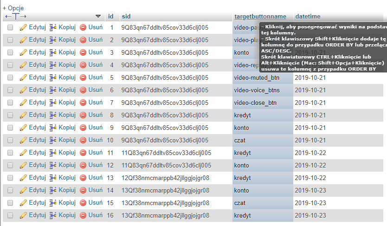Click the copy icon in row 4

52,65
